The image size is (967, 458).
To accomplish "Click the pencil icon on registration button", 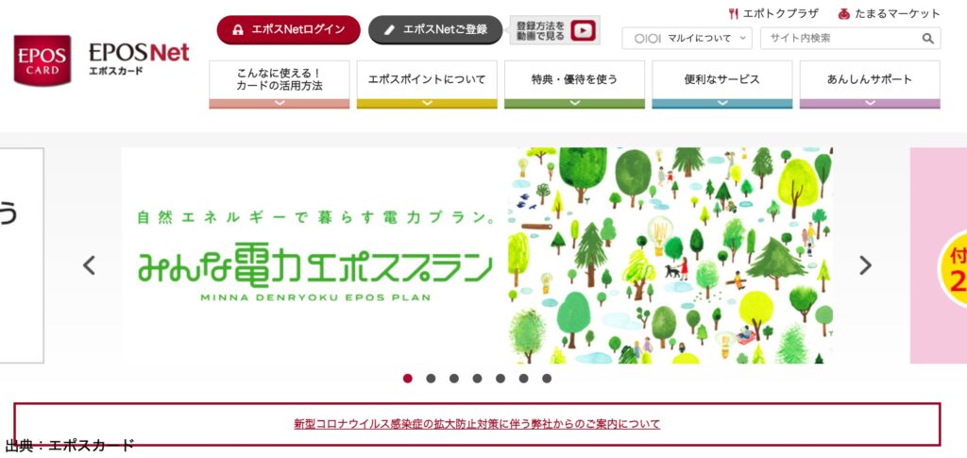I will 389,29.
